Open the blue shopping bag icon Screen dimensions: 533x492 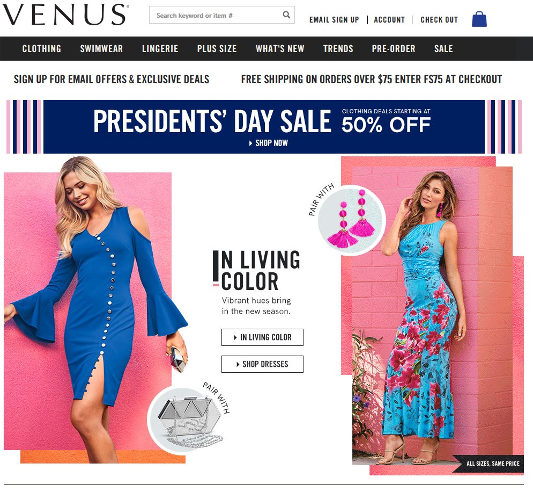(x=479, y=19)
